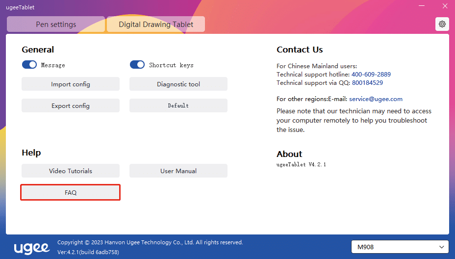Open Video Tutorials
The image size is (455, 259).
[71, 171]
